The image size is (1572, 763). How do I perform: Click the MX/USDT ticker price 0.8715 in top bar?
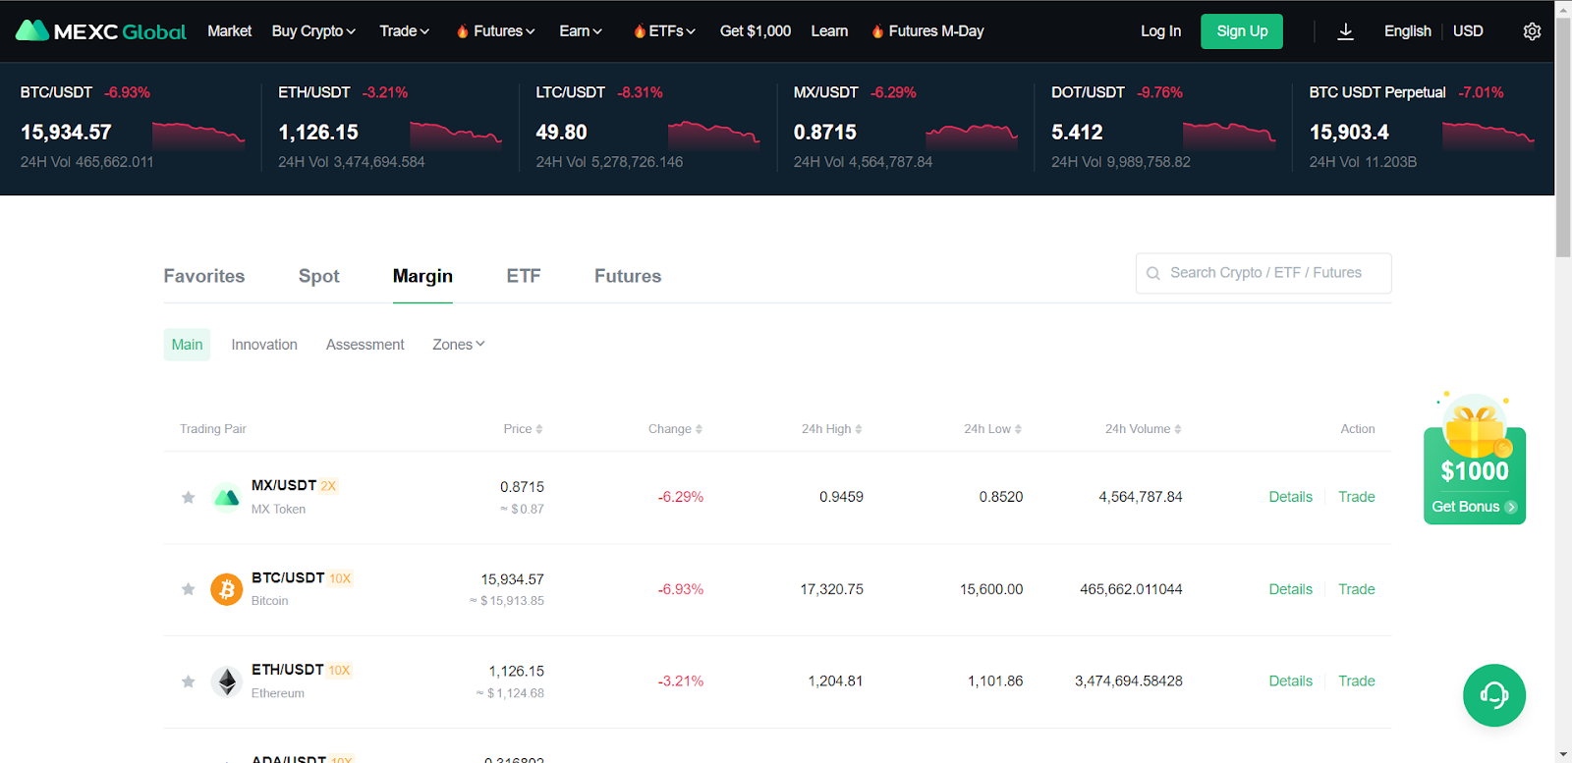coord(825,133)
